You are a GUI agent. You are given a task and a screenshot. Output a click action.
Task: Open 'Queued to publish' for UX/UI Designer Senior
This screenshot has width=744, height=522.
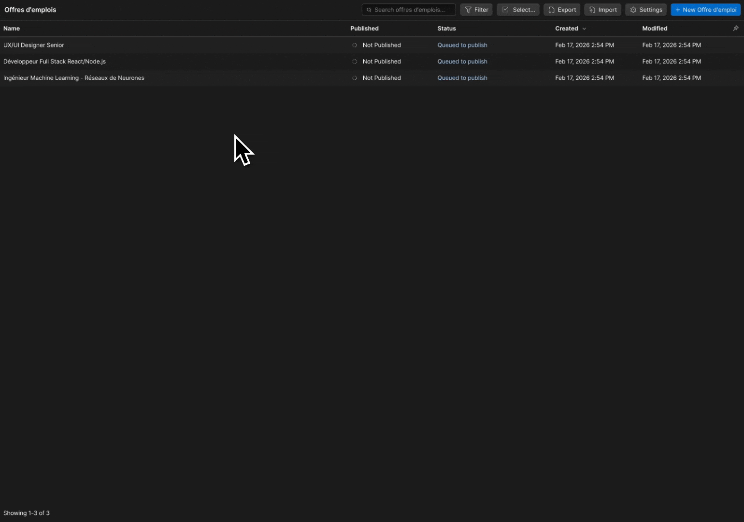(462, 45)
